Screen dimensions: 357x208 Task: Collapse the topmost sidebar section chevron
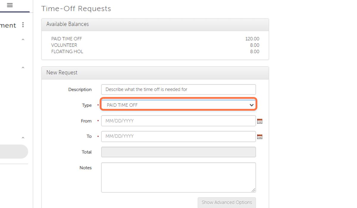tap(23, 39)
